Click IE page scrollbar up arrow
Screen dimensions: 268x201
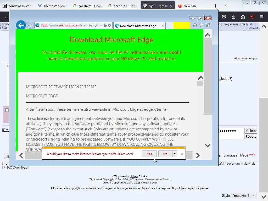pos(208,35)
